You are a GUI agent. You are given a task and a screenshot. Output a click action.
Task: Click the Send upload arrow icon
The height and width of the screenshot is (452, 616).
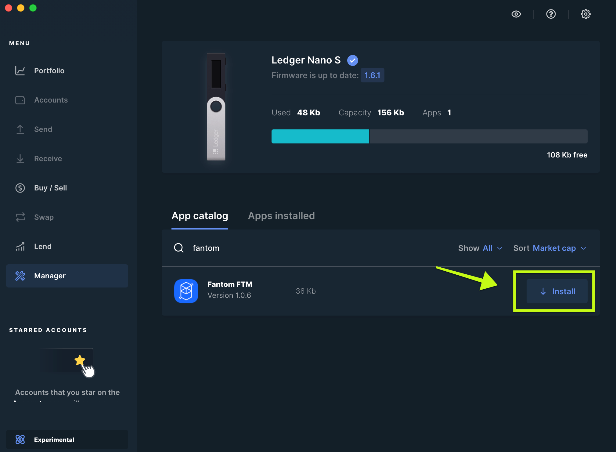pos(20,129)
